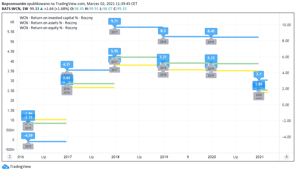This screenshot has width=296, height=172.
Task: Click the 9.71 value marker
Action: click(114, 21)
